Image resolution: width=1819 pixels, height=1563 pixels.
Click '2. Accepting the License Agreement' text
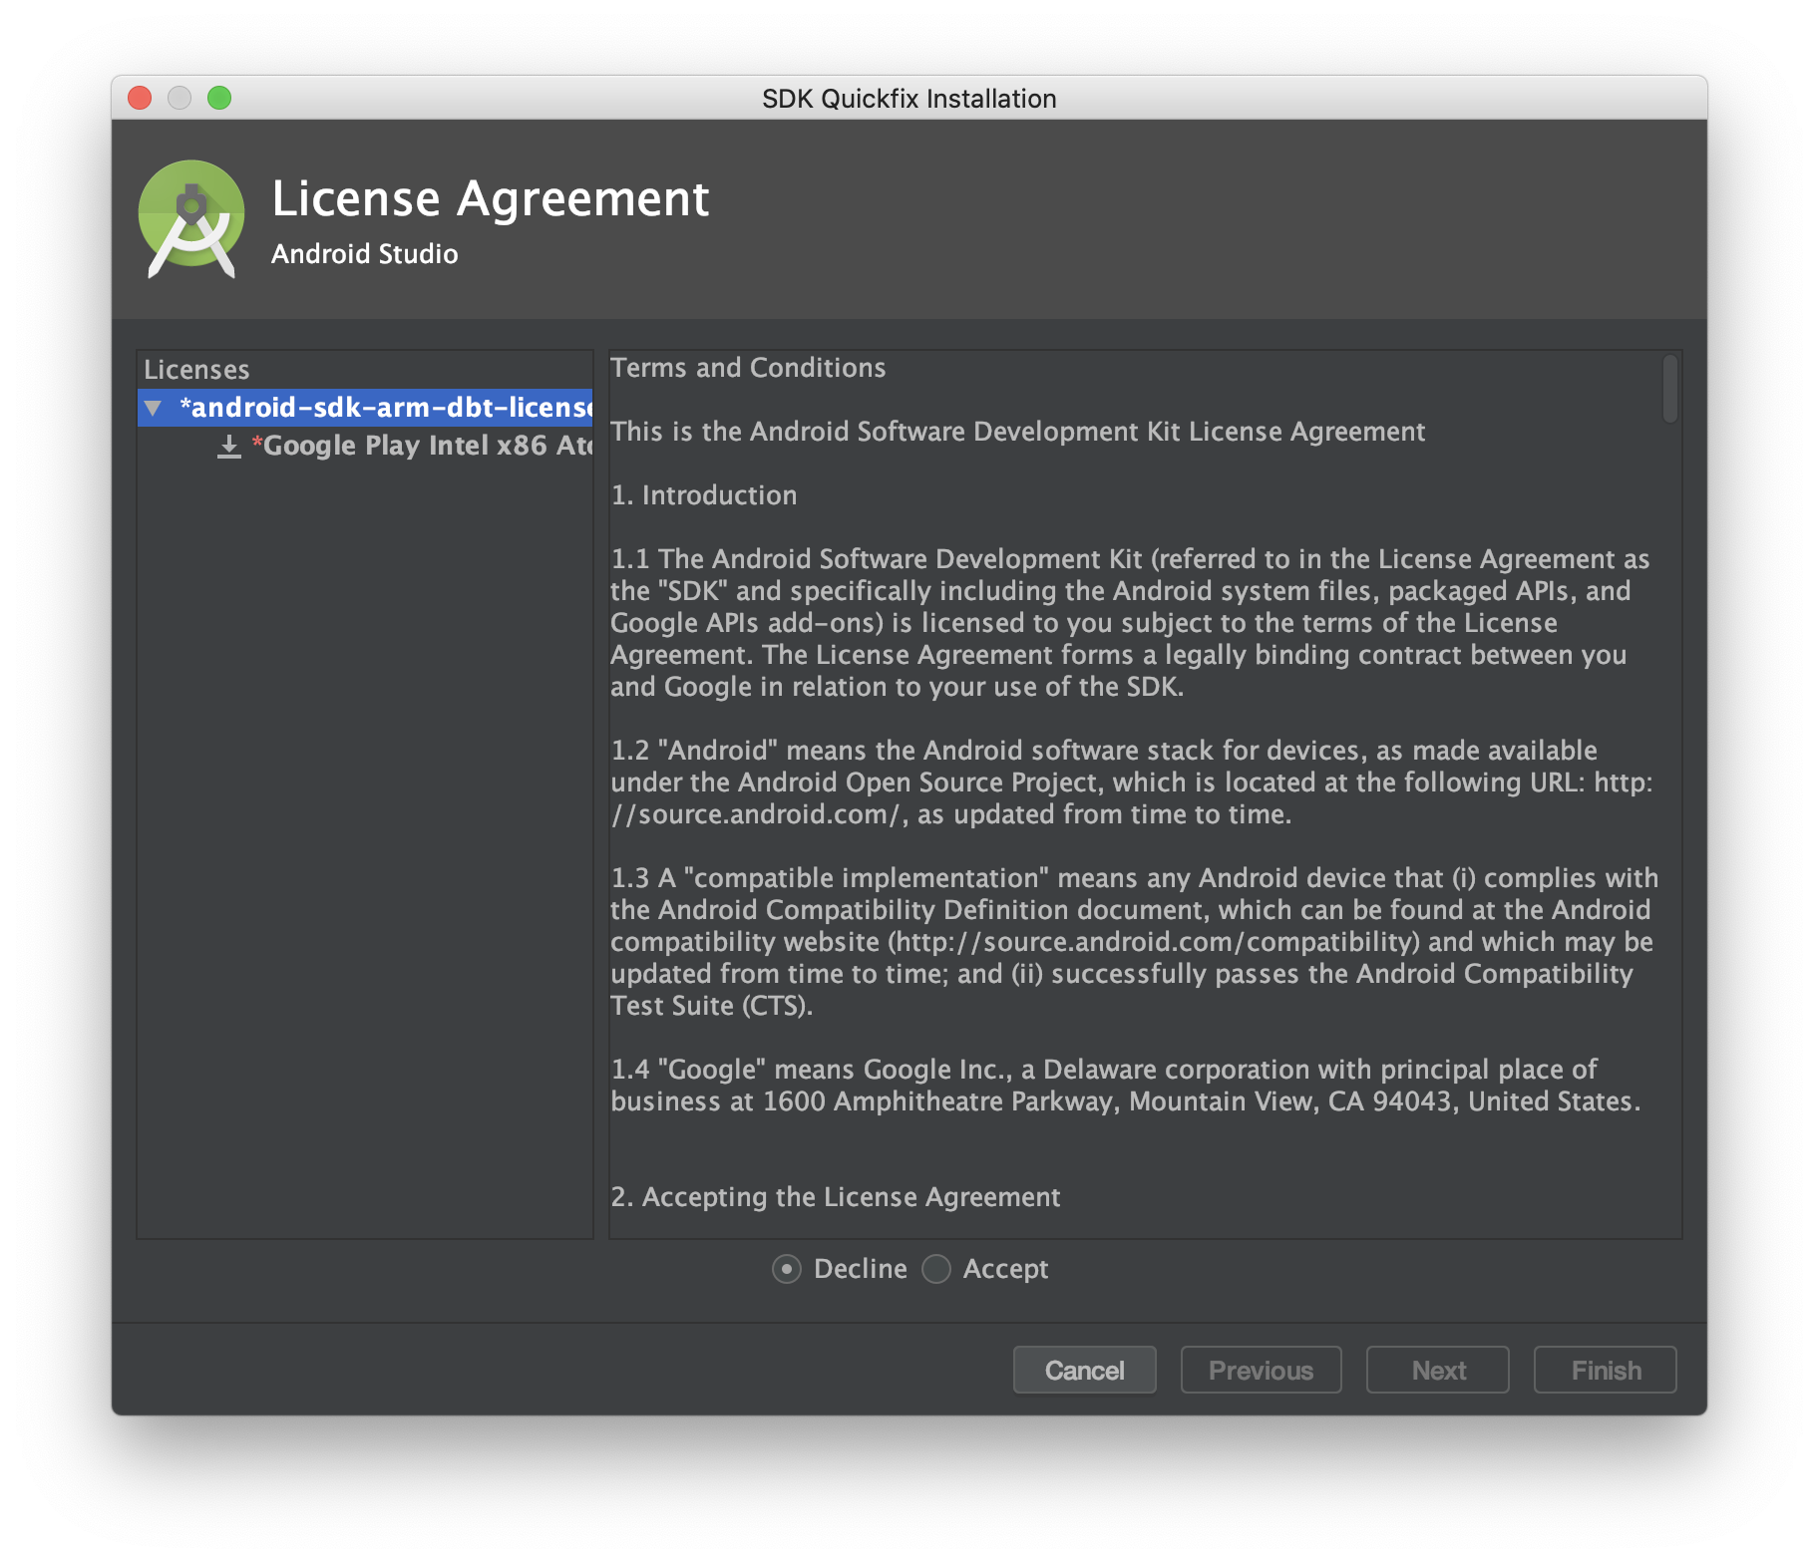(836, 1197)
